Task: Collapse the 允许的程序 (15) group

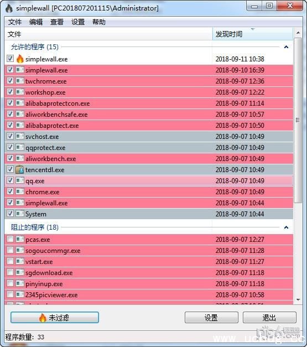Action: pos(286,47)
